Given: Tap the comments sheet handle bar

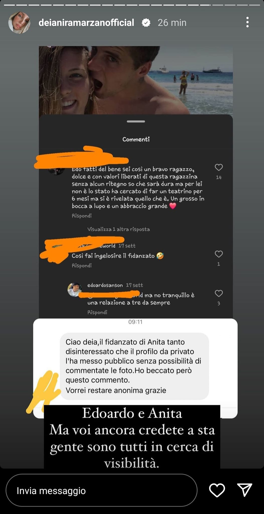Looking at the screenshot, I should (136, 121).
